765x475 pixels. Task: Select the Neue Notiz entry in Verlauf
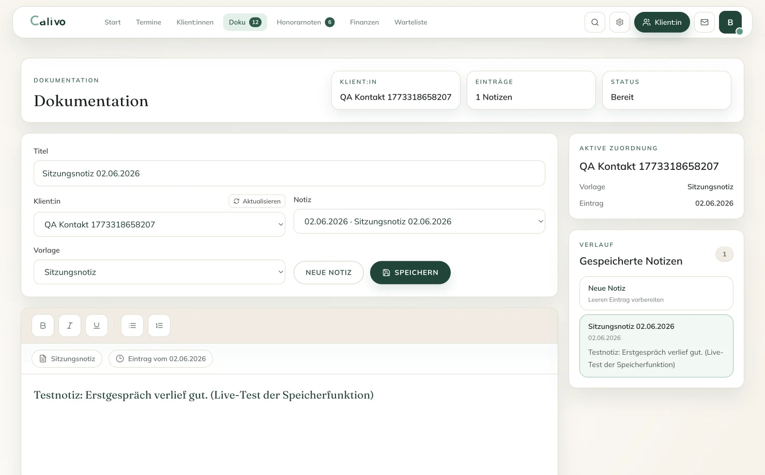[656, 293]
